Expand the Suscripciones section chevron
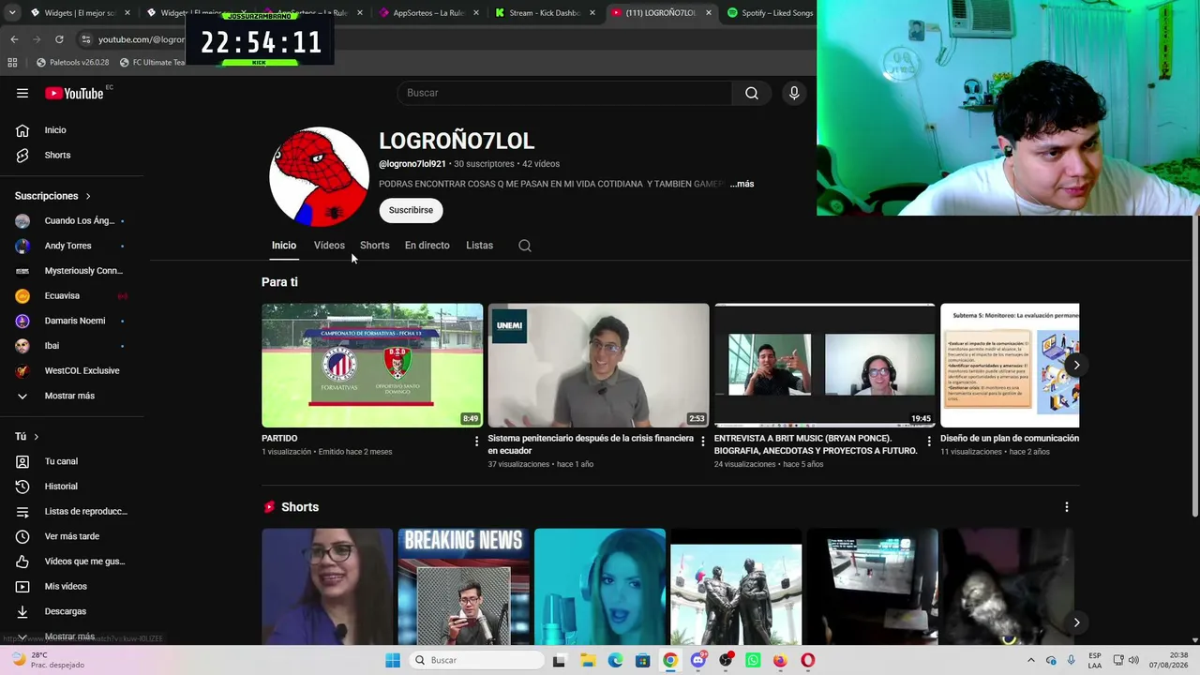Screen dimensions: 1200x675 coord(88,196)
